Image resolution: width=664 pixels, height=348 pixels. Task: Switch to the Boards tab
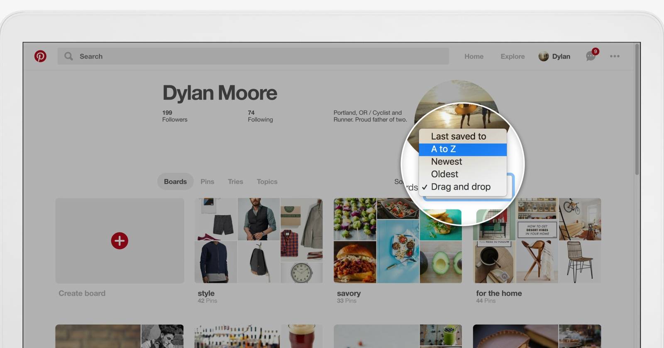175,181
